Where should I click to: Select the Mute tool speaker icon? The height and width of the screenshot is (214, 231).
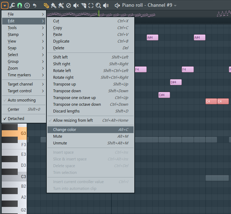click(x=76, y=5)
